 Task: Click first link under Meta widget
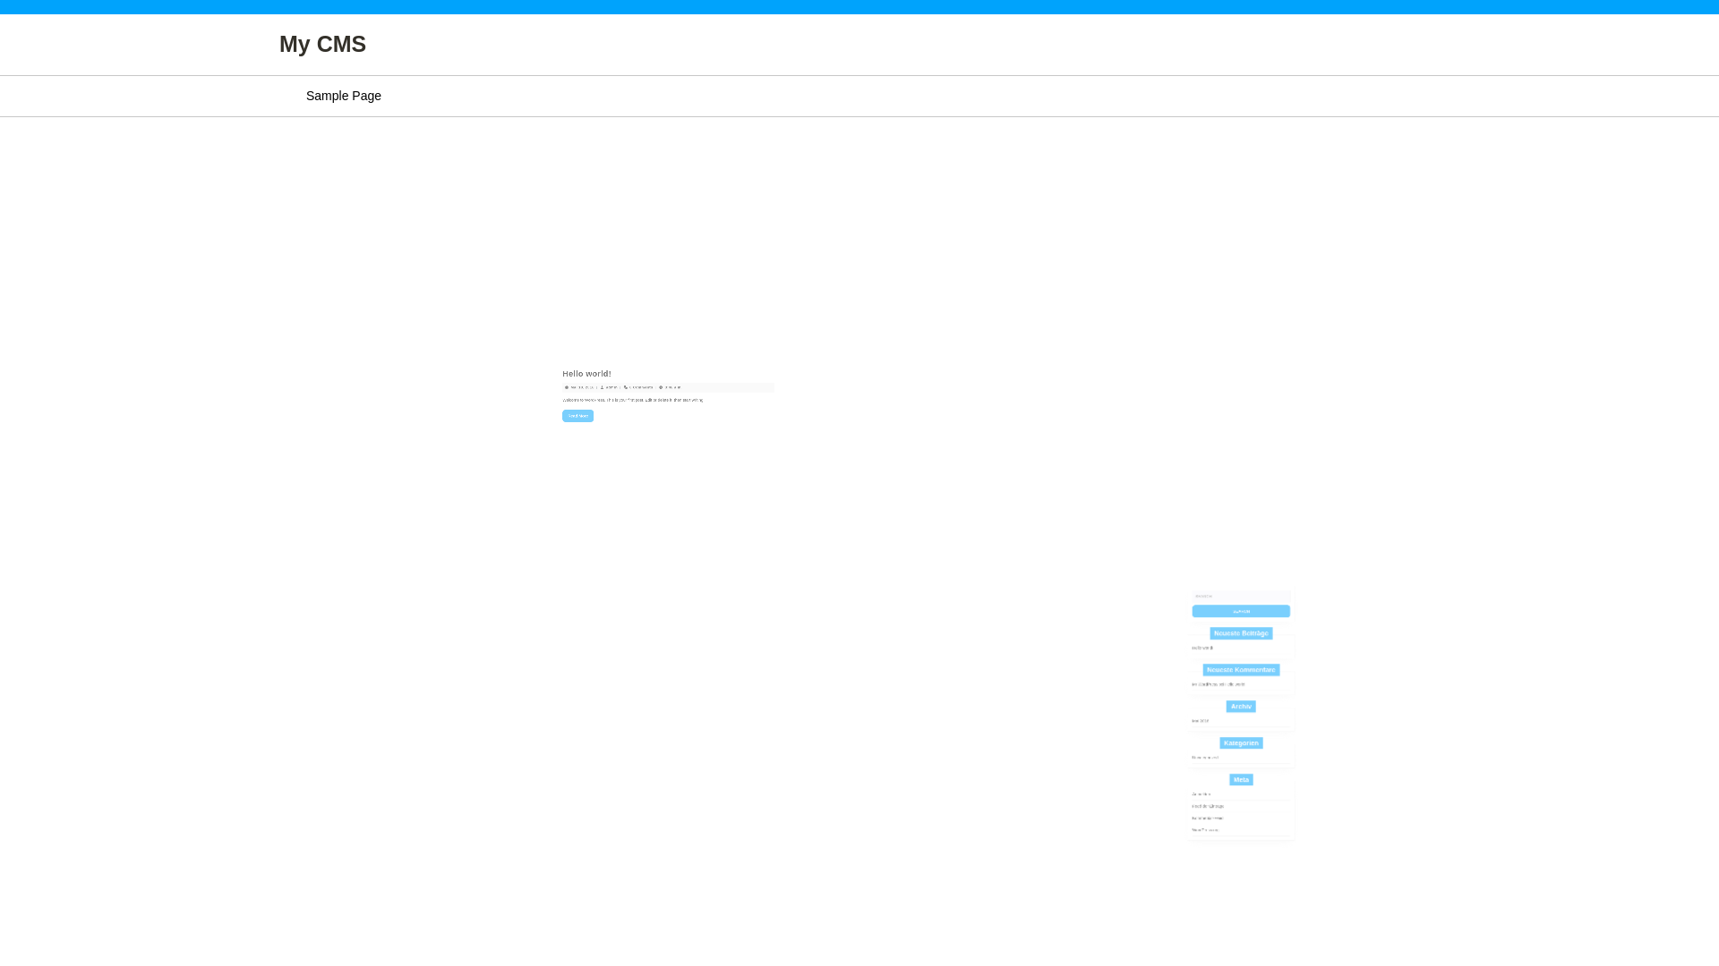(x=1202, y=794)
